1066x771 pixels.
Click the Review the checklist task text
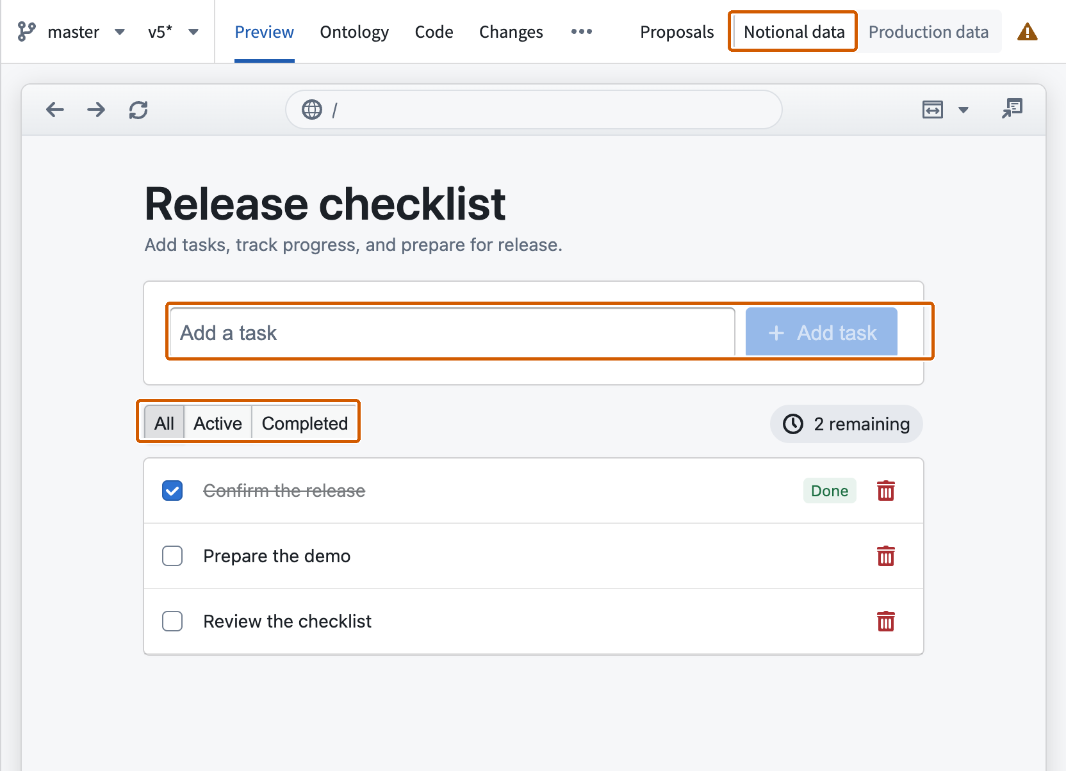[288, 621]
